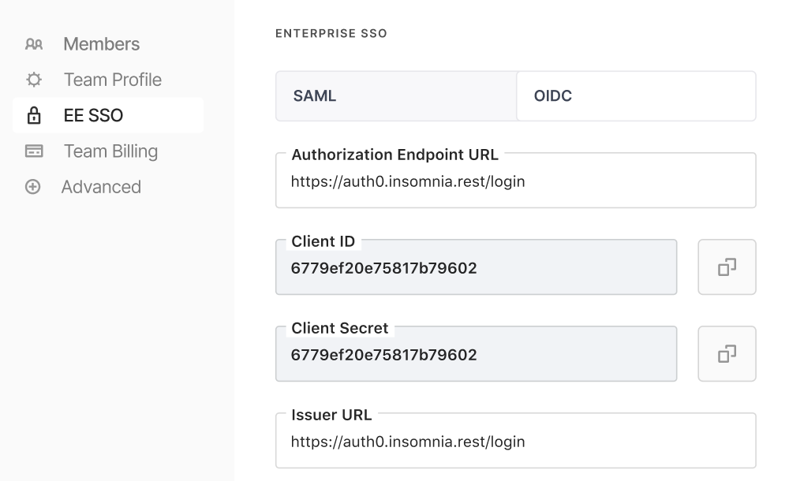Go to Team Profile settings
This screenshot has height=481, width=789.
point(112,80)
